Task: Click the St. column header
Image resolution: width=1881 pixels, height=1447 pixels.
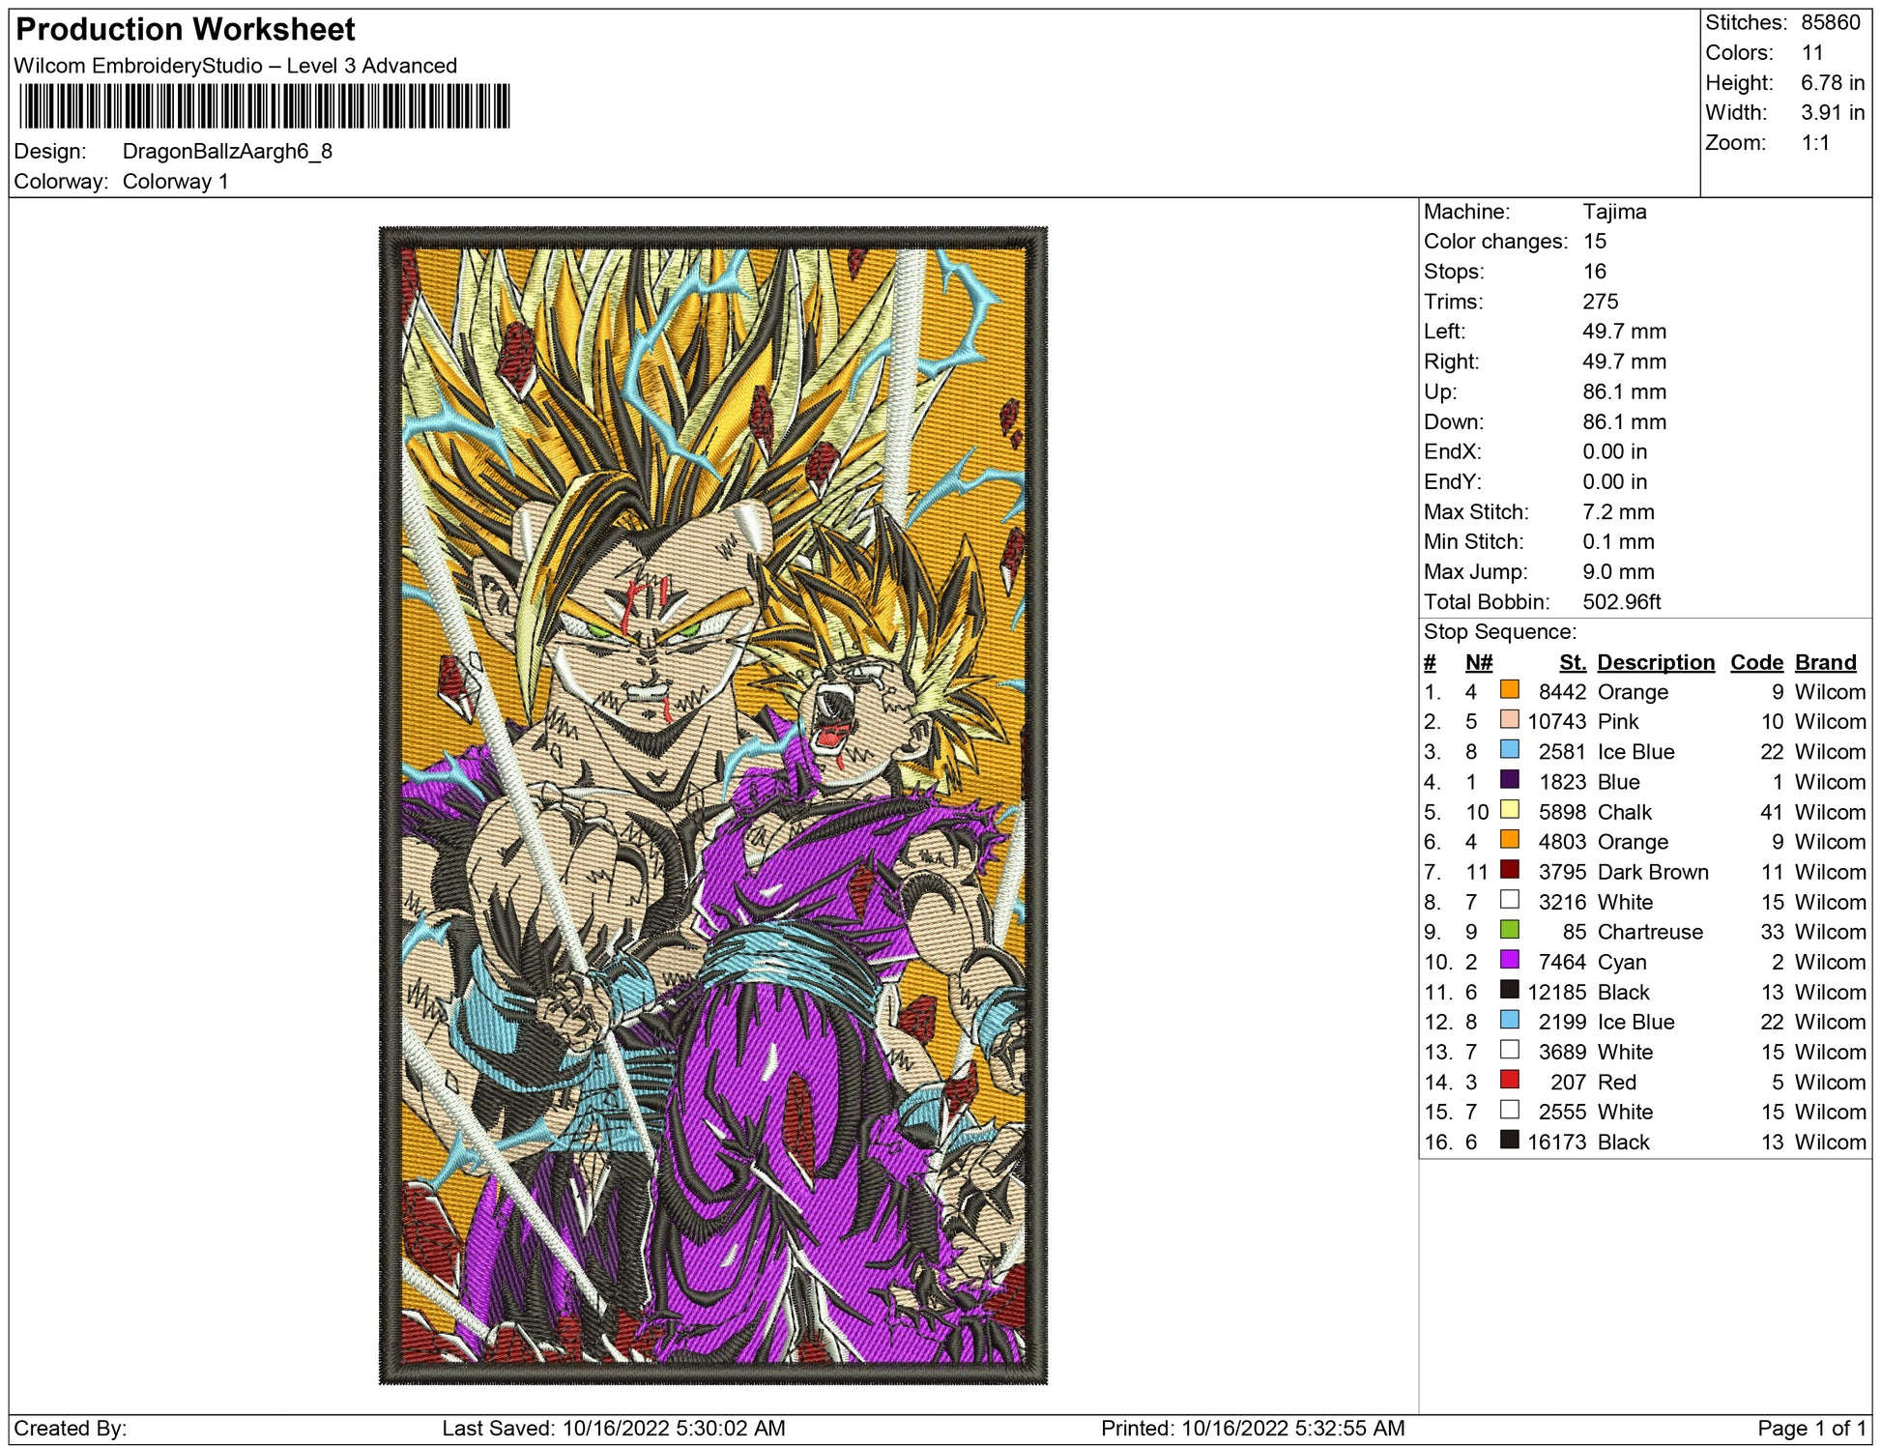Action: point(1572,662)
